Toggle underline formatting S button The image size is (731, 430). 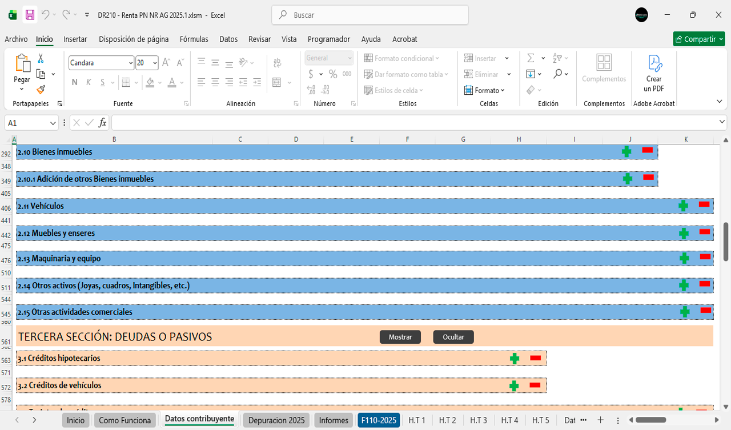tap(103, 82)
